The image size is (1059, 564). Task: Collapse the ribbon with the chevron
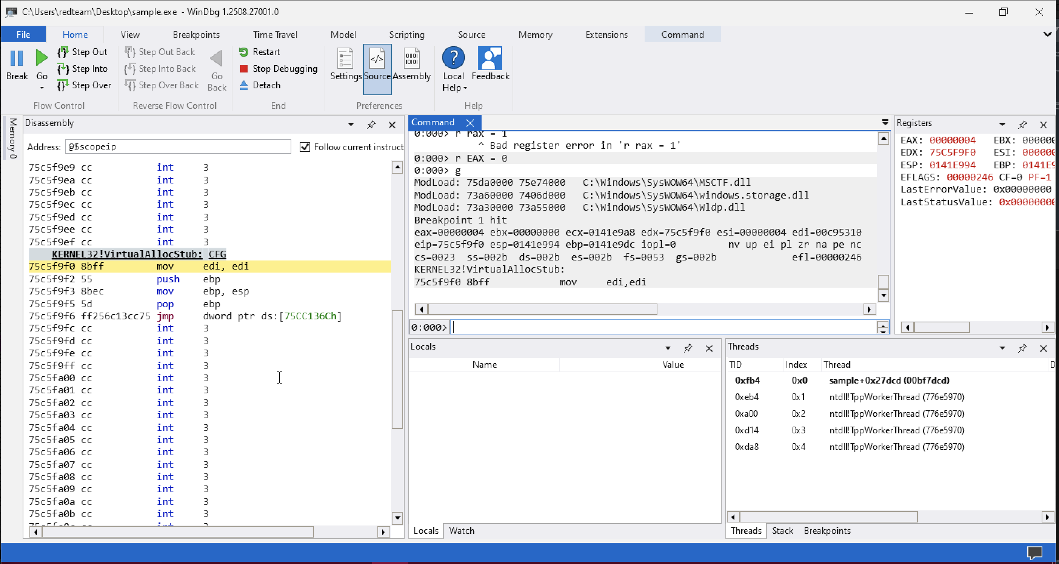(1048, 34)
